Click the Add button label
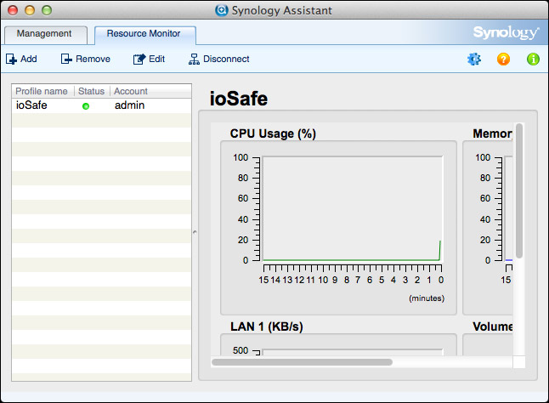549x403 pixels. tap(29, 59)
